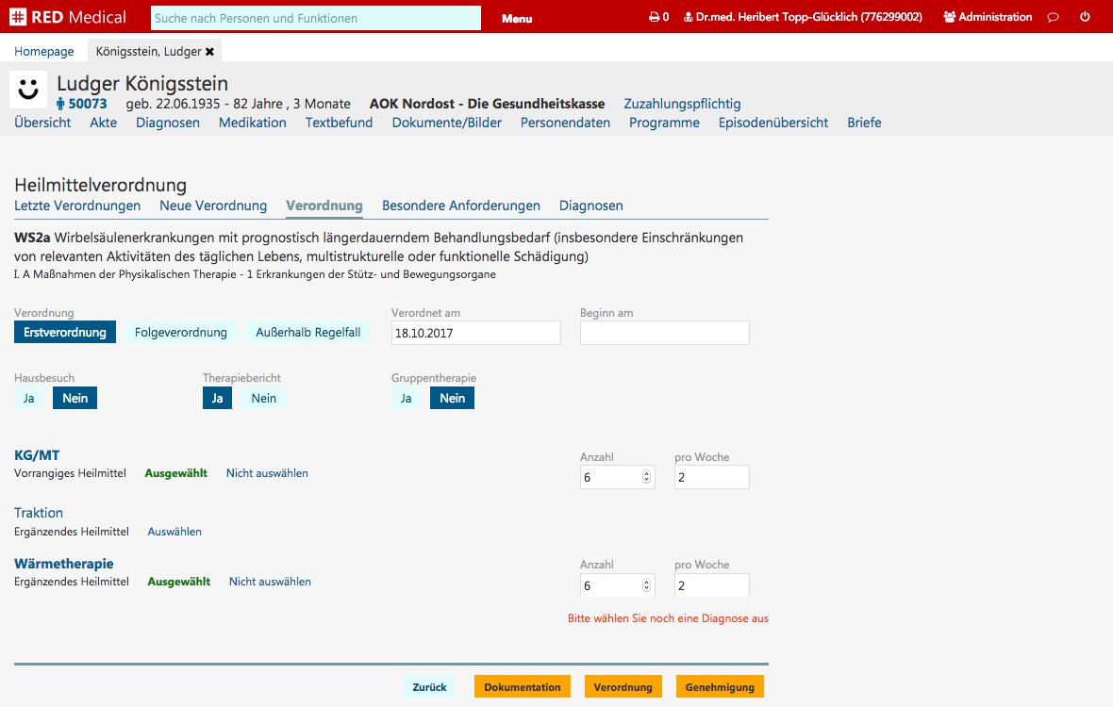Click the Wärmetherapie heading link
The width and height of the screenshot is (1113, 707).
pos(64,564)
